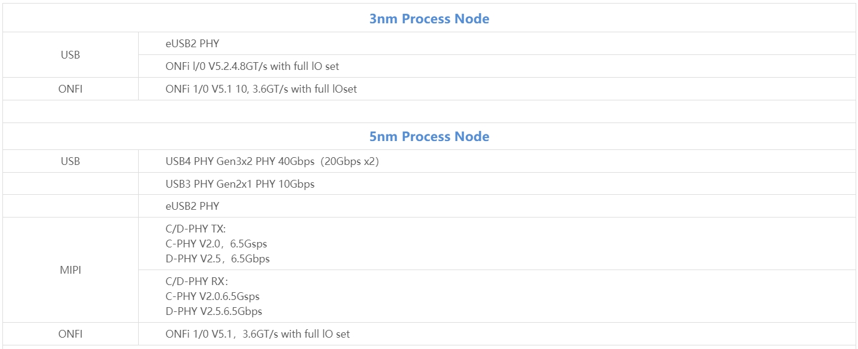
Task: Select ONFi 1/0 V5.1 10, 3.6GT/s row
Action: pos(497,89)
